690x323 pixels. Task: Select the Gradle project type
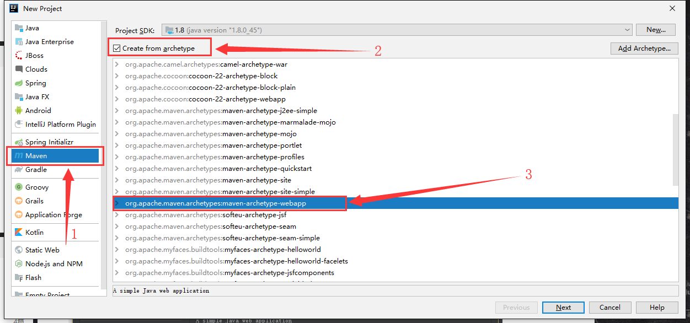pyautogui.click(x=56, y=170)
